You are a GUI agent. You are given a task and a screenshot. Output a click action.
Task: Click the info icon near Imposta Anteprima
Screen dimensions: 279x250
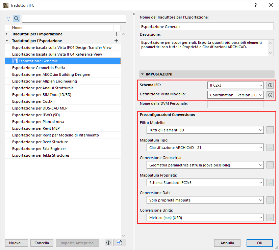108,243
